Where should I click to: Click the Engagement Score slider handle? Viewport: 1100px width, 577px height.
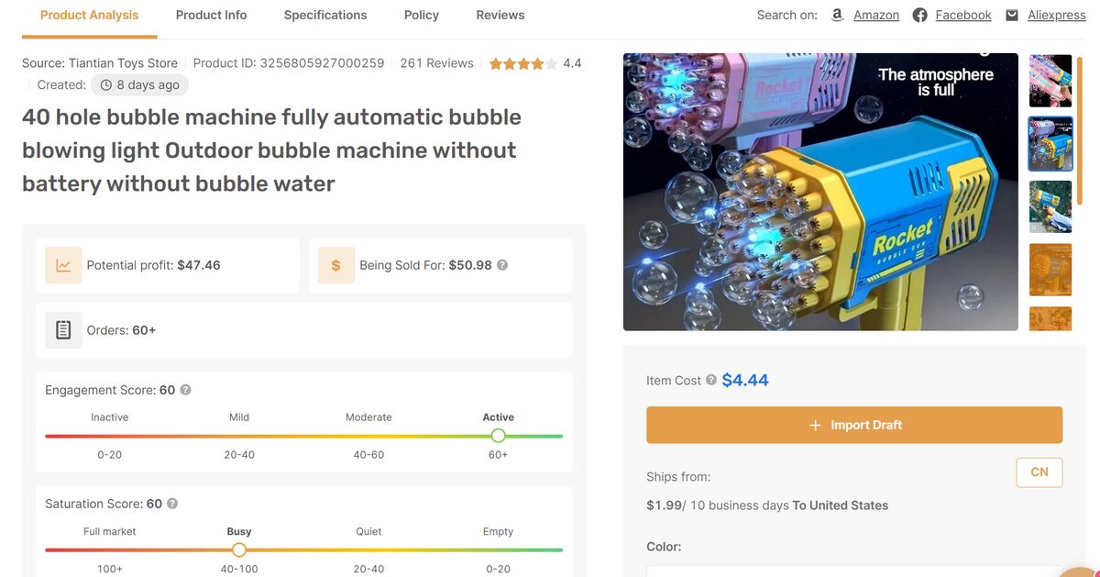tap(498, 436)
